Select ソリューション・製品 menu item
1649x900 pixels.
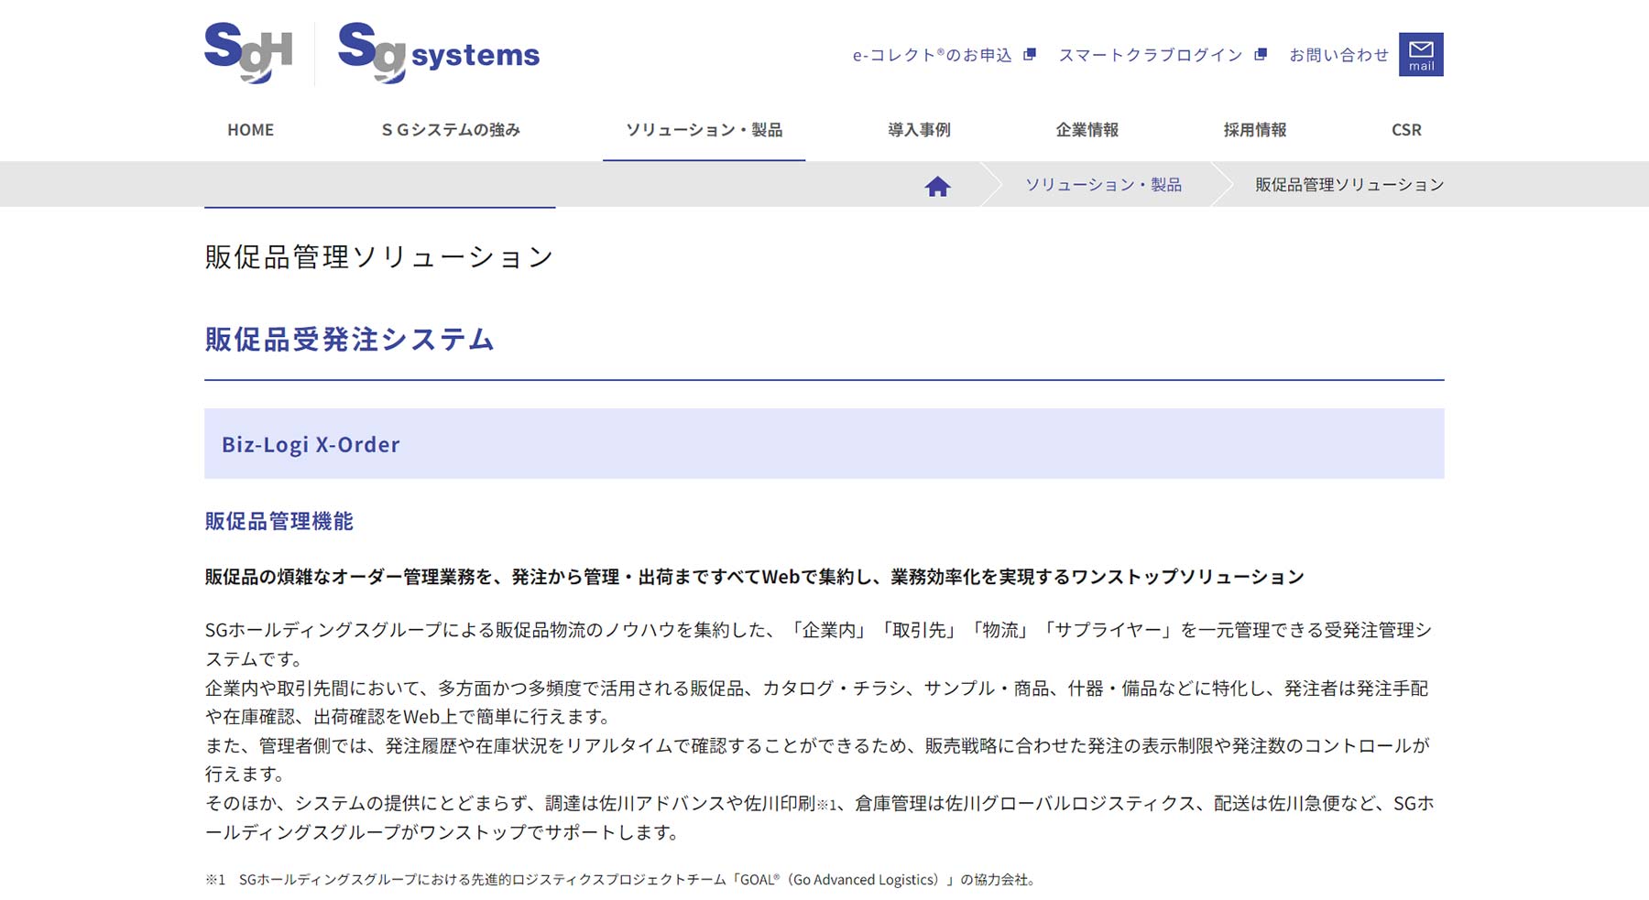point(704,130)
